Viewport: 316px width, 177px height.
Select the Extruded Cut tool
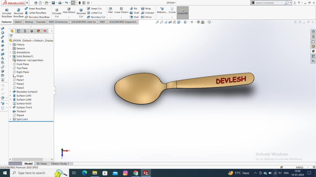[x=57, y=13]
